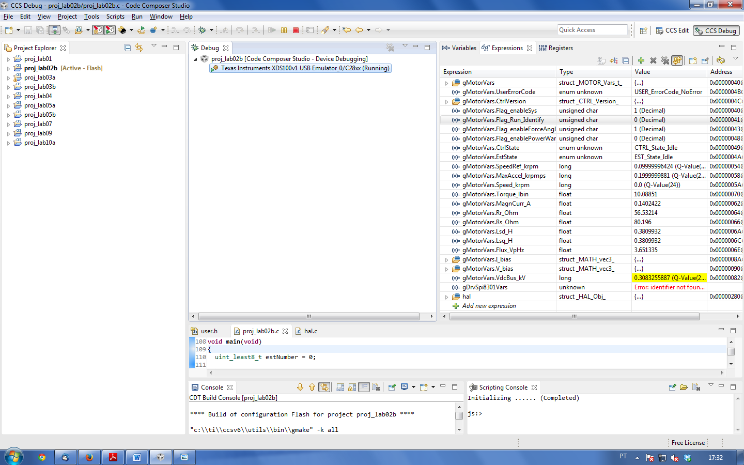Open Word from the Windows taskbar

(x=137, y=457)
